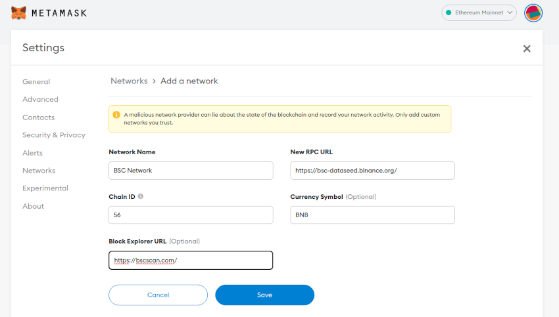Focus the New RPC URL field
Viewport: 559px width, 317px height.
pos(372,171)
